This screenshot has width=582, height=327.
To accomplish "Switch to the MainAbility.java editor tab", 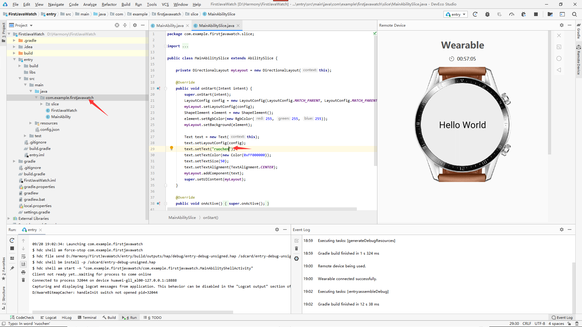I will (170, 25).
